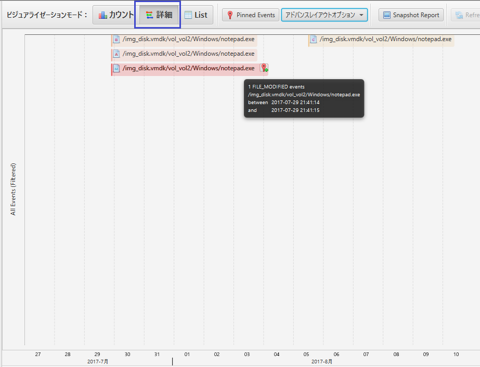Click the M file icon of notepad.exe
This screenshot has height=367, width=480.
[x=116, y=68]
